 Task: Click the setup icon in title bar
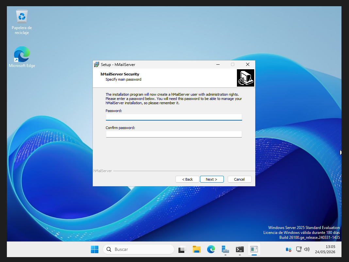coord(96,65)
